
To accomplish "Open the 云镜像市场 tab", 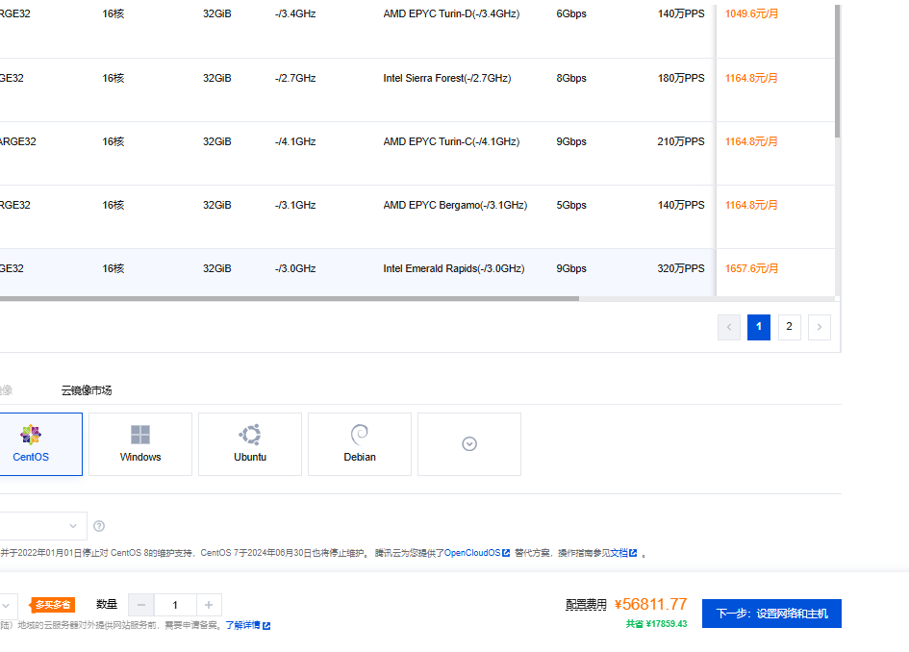I will coord(87,390).
